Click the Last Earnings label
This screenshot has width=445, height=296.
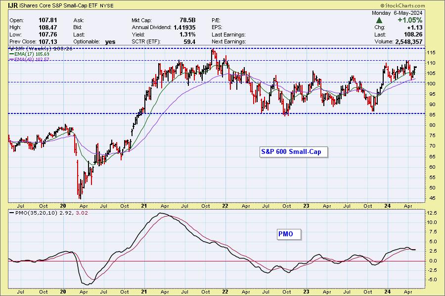pyautogui.click(x=228, y=35)
